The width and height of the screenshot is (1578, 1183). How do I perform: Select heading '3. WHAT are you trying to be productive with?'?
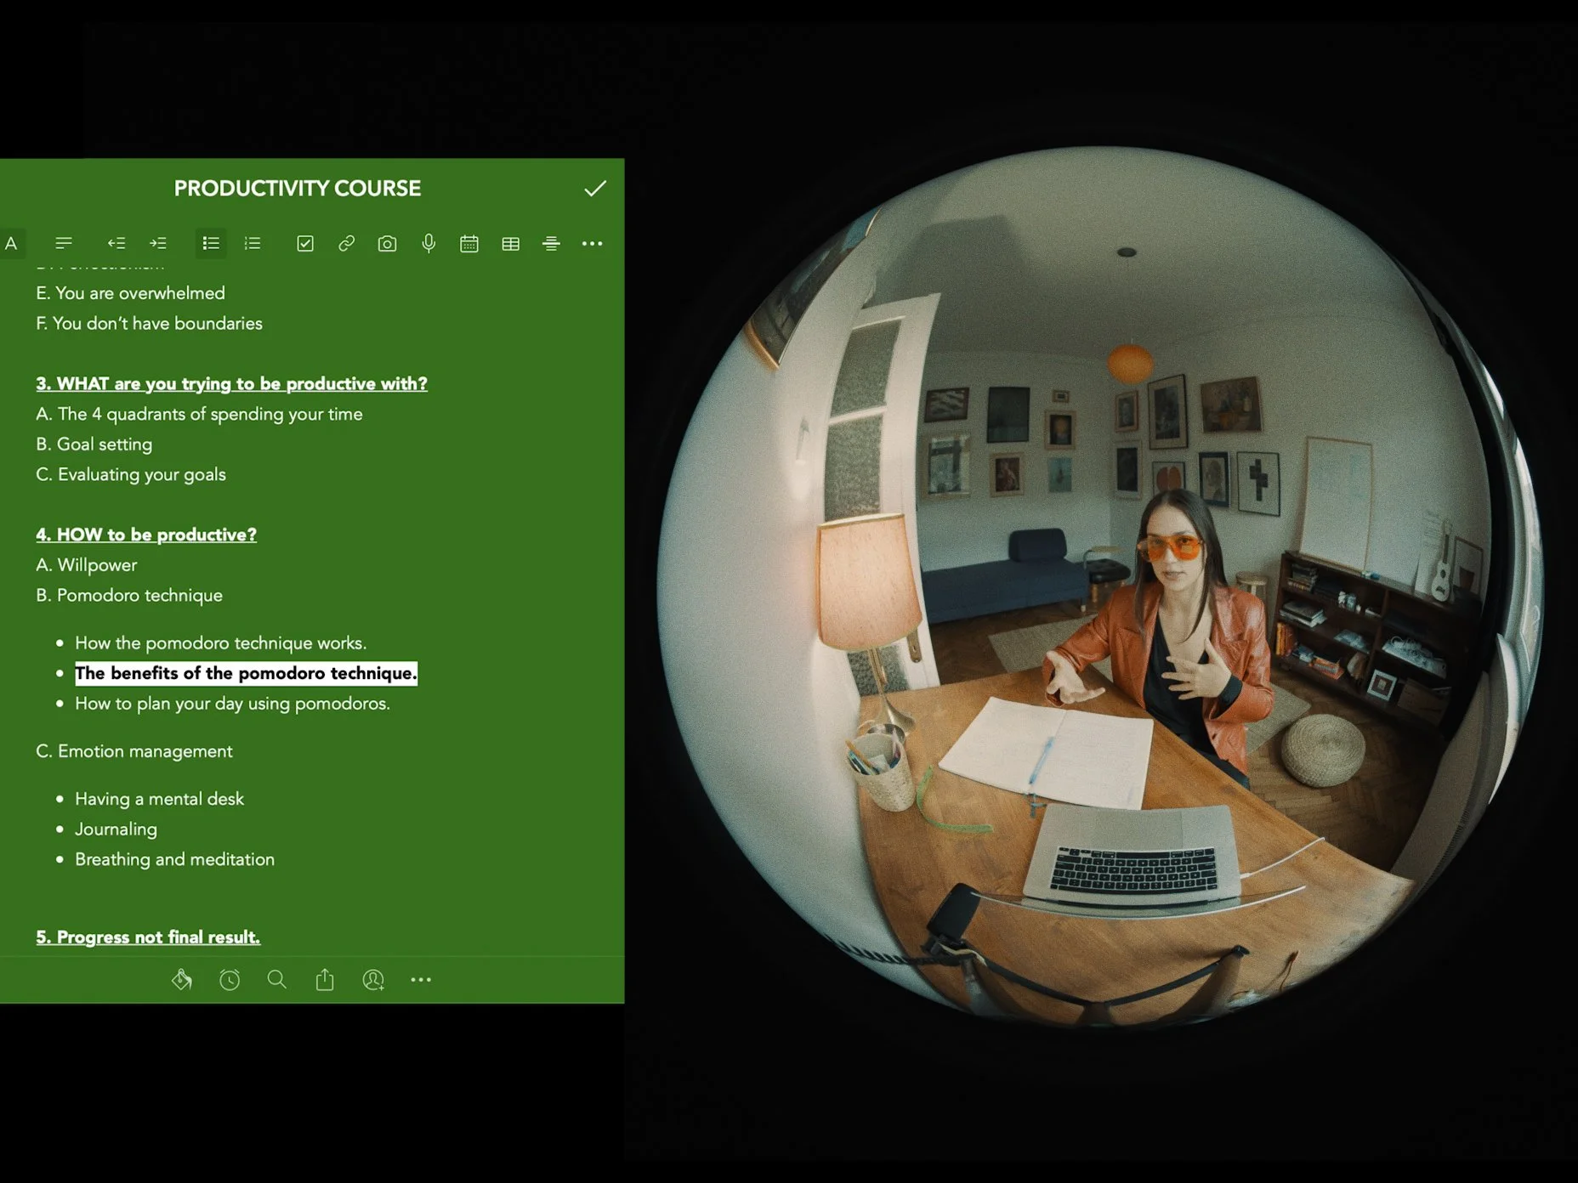tap(231, 384)
